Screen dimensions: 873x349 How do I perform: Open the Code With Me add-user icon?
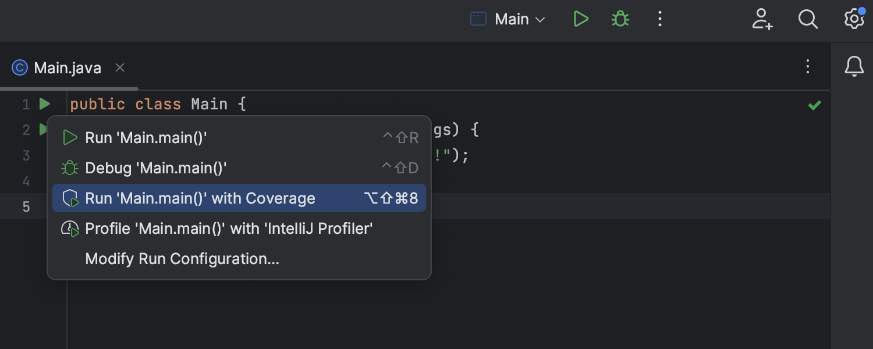coord(762,19)
